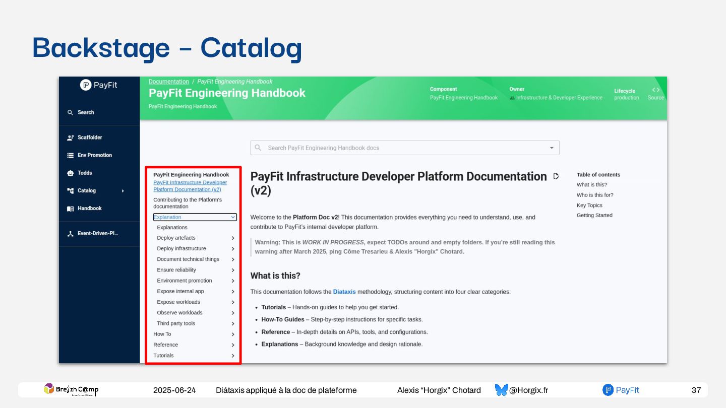This screenshot has height=408, width=726.
Task: Click the PayFit logo in the sidebar
Action: tap(99, 85)
